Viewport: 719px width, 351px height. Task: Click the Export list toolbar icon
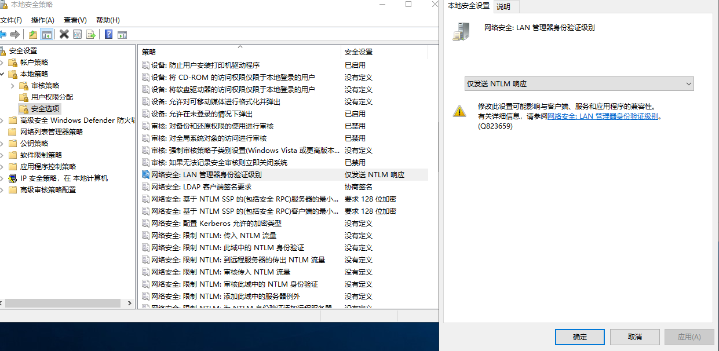(91, 35)
